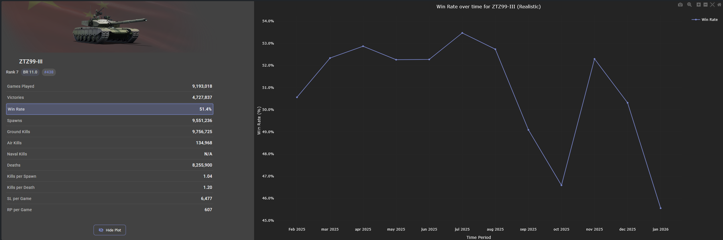Select the Win Rate stat row
723x240 pixels.
[110, 109]
